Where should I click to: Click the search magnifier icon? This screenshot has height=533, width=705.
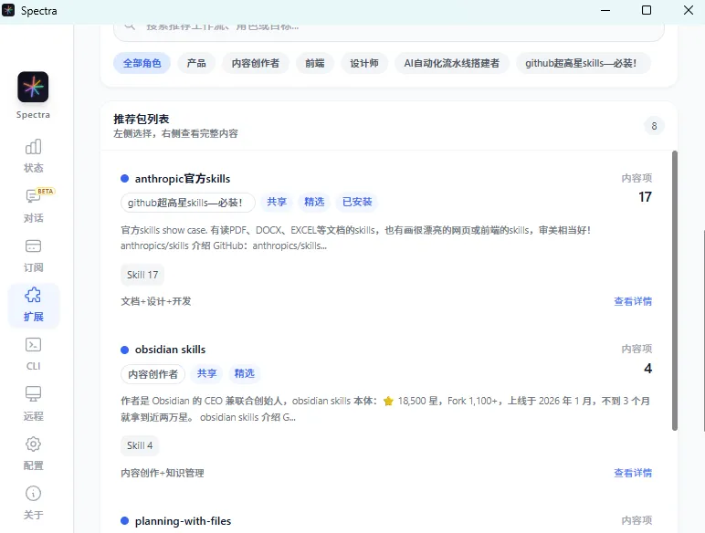click(130, 26)
